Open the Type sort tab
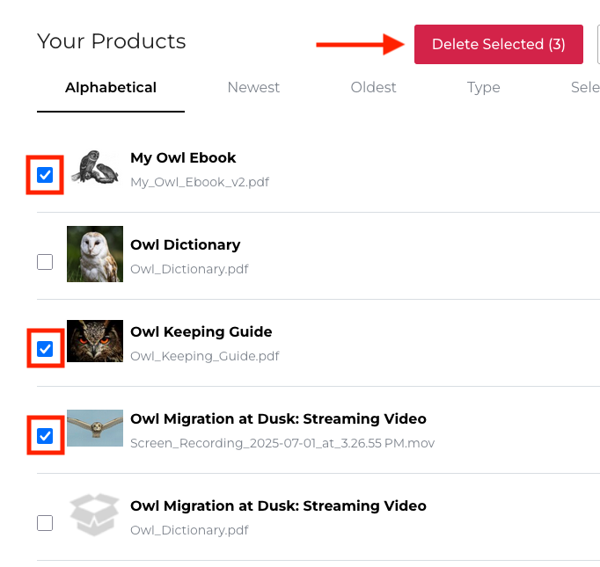The height and width of the screenshot is (567, 600). coord(483,88)
